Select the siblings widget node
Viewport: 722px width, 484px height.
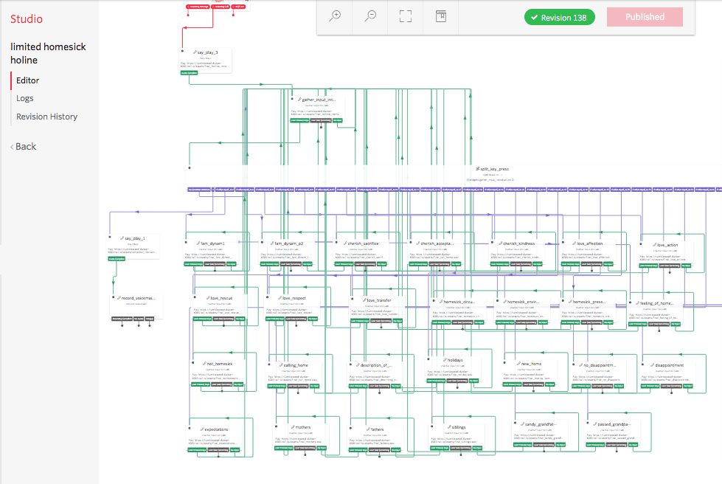tap(457, 428)
